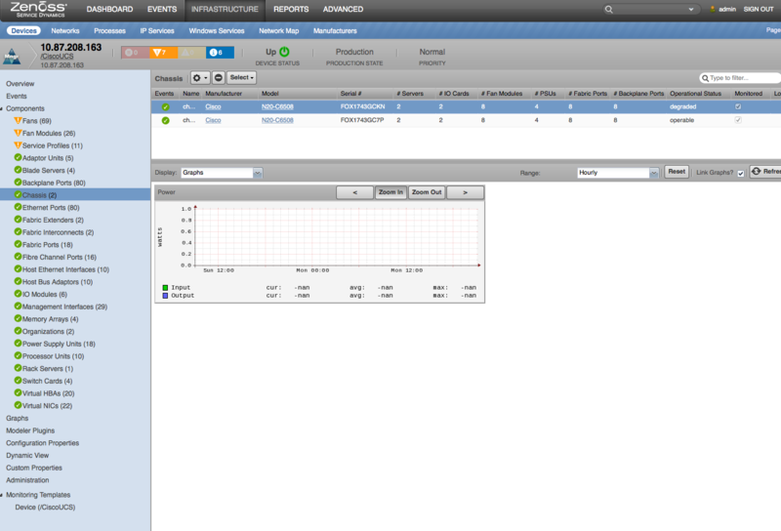Click the green check icon beside Blade Servers

[18, 170]
